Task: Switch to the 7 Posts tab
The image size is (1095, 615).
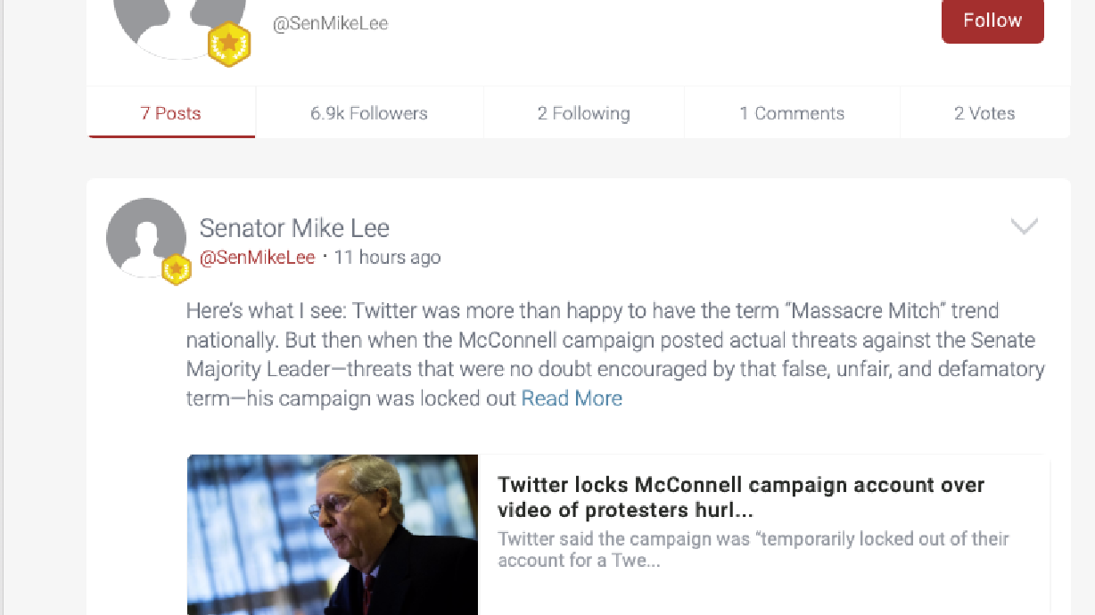Action: [x=170, y=112]
